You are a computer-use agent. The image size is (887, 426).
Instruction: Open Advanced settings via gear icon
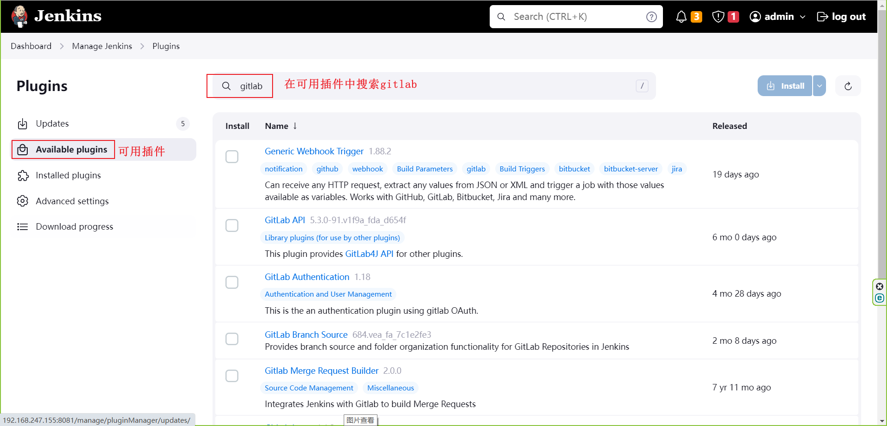[x=23, y=201]
